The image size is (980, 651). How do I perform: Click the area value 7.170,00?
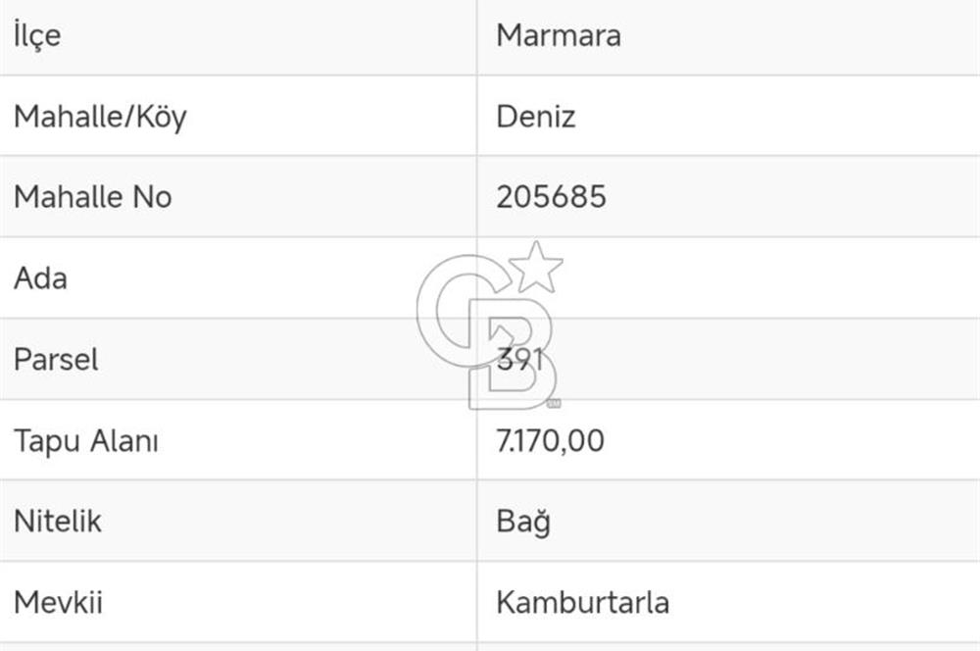click(551, 441)
